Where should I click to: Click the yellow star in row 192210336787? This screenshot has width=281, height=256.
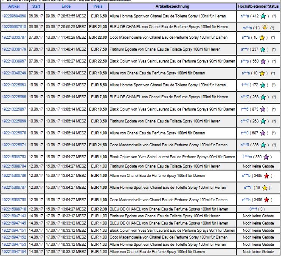click(x=262, y=37)
